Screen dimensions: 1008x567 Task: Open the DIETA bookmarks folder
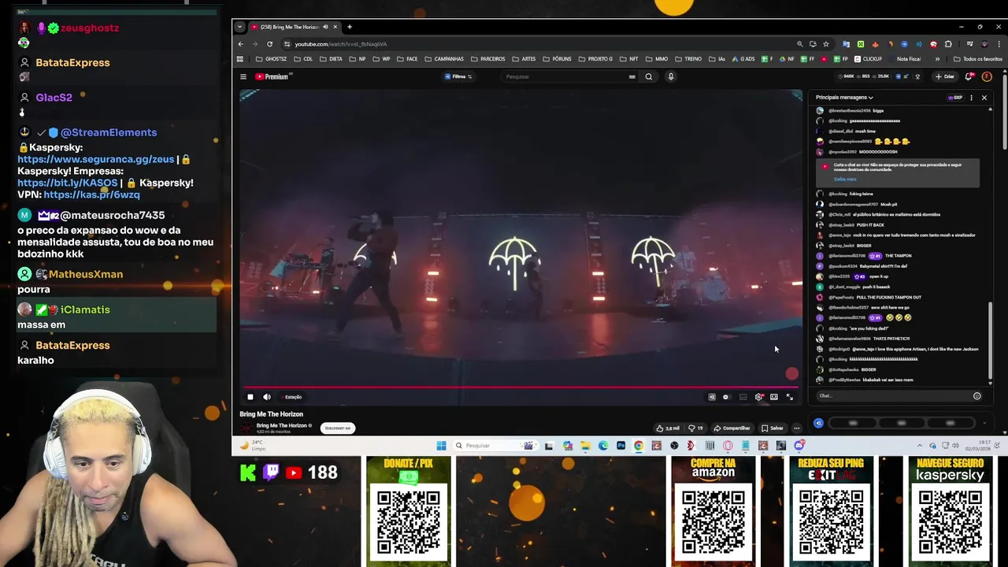[332, 59]
